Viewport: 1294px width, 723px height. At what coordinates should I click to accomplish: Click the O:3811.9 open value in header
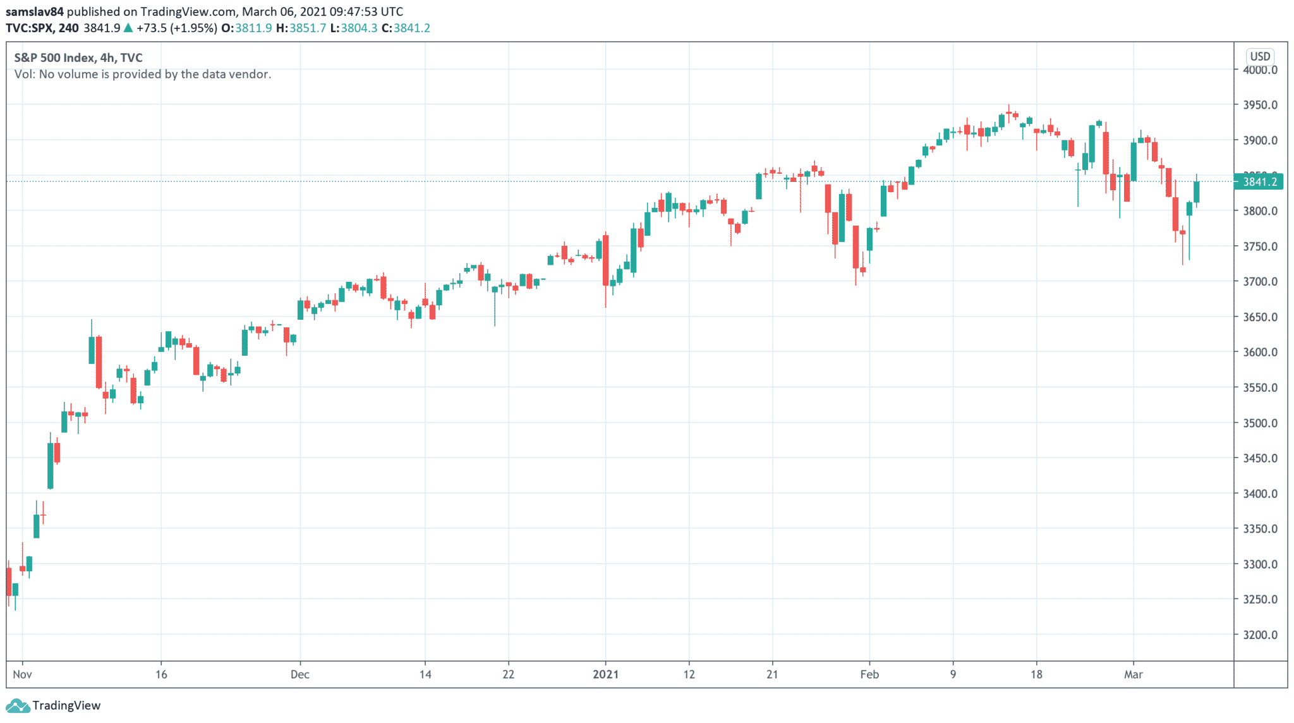click(246, 28)
